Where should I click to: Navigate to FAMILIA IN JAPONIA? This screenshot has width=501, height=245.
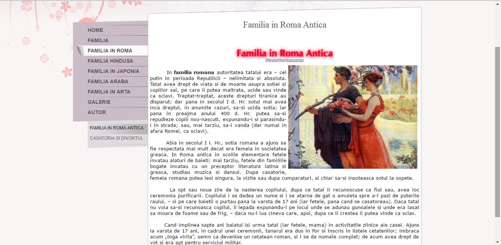113,71
